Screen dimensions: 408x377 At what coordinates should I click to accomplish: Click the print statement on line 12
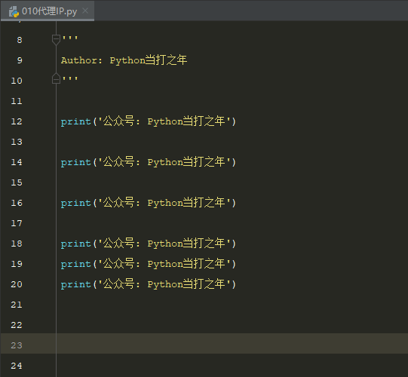click(149, 121)
